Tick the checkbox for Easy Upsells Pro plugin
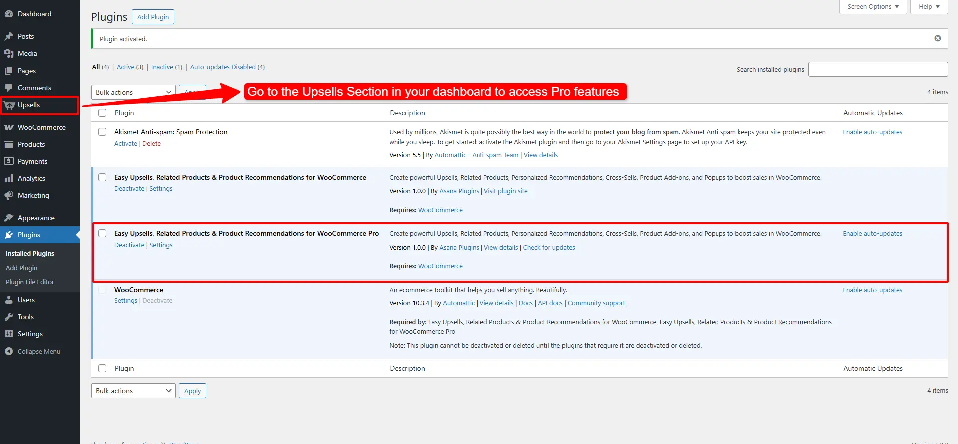 coord(102,233)
